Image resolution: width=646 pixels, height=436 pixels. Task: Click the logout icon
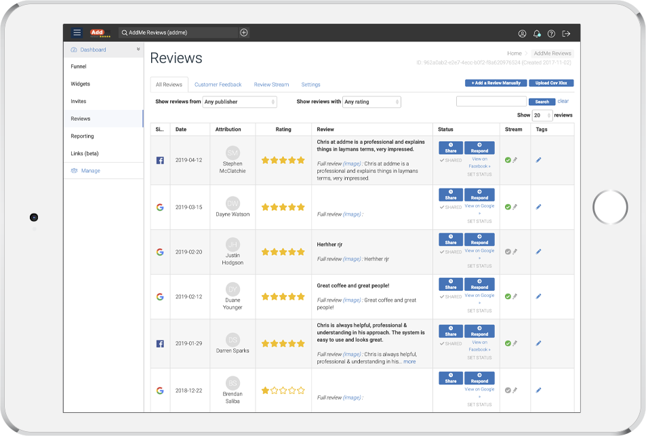click(x=566, y=33)
